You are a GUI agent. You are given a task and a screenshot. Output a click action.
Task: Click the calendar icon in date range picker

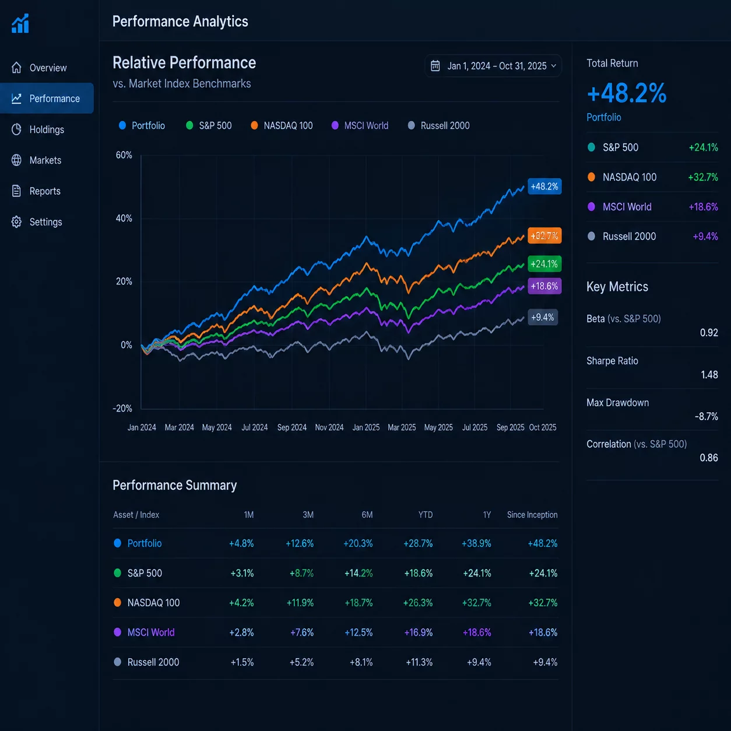[435, 66]
